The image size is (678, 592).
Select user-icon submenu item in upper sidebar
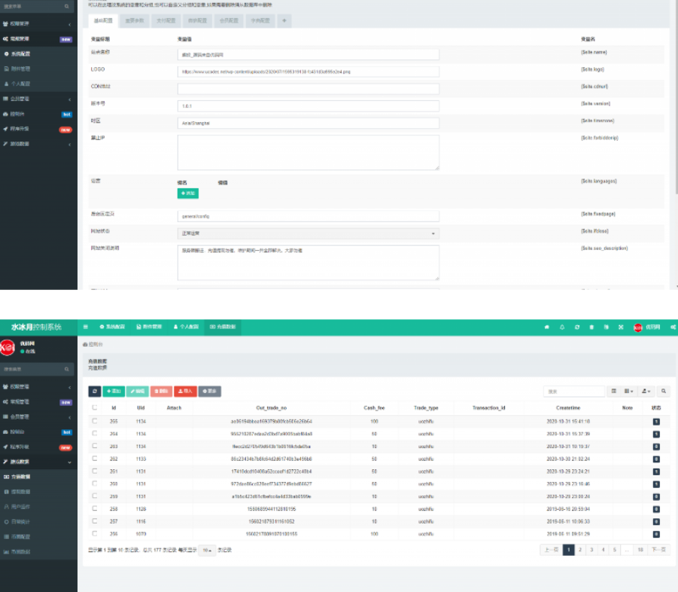tap(38, 84)
